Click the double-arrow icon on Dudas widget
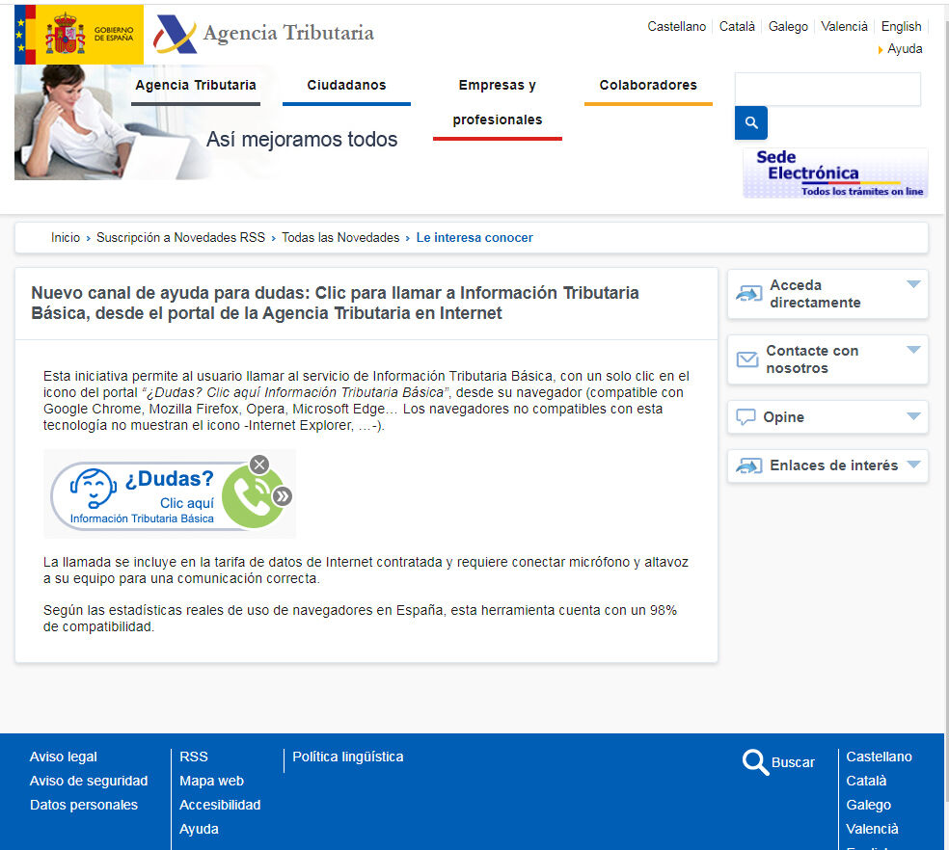Image resolution: width=949 pixels, height=850 pixels. click(282, 496)
